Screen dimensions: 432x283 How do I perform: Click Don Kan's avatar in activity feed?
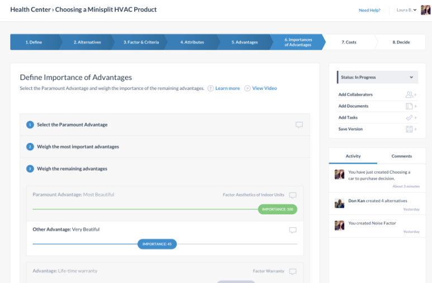coord(339,203)
